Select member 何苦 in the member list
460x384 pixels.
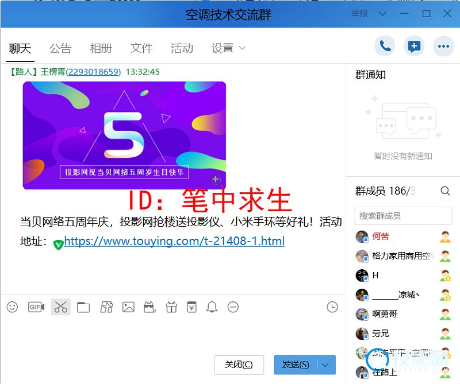tap(403, 236)
